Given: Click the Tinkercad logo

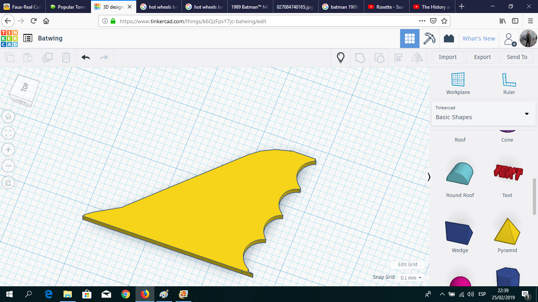Looking at the screenshot, I should pos(9,39).
